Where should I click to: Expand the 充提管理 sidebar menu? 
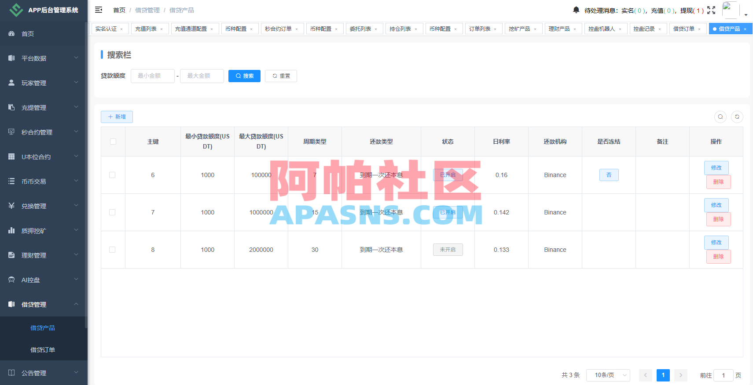coord(44,107)
